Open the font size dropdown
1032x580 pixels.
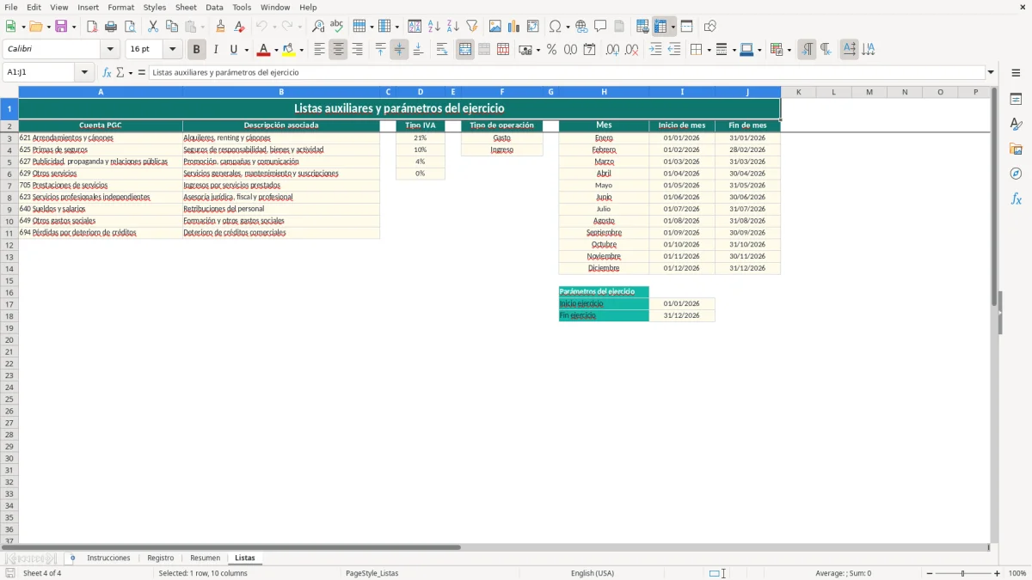click(x=172, y=50)
